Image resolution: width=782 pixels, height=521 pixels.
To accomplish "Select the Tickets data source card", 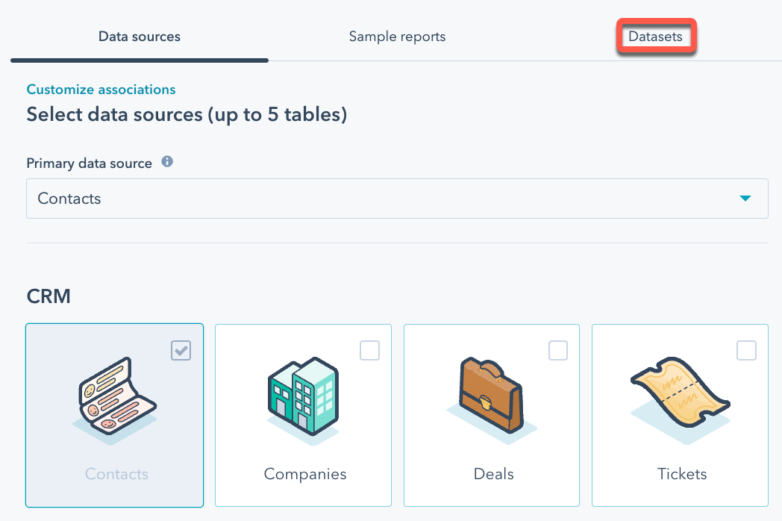I will point(680,415).
